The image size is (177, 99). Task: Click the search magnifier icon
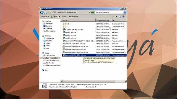point(125,12)
